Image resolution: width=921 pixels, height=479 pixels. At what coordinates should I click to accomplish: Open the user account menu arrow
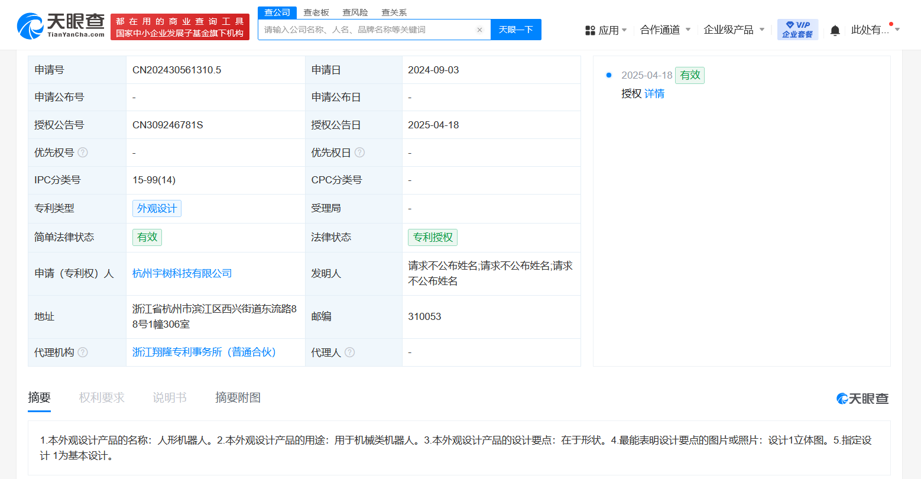coord(897,30)
